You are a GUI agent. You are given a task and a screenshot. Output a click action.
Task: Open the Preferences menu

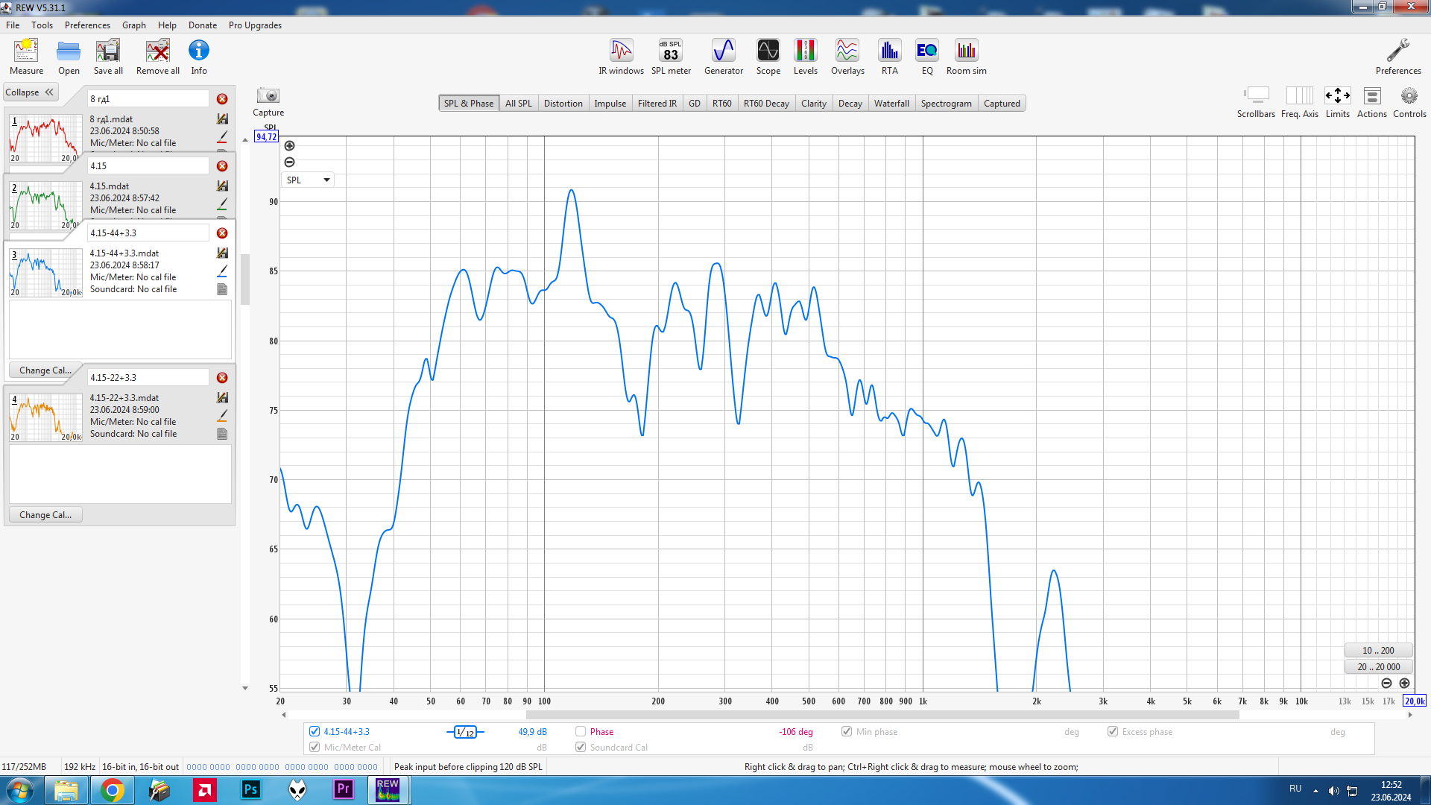click(87, 25)
